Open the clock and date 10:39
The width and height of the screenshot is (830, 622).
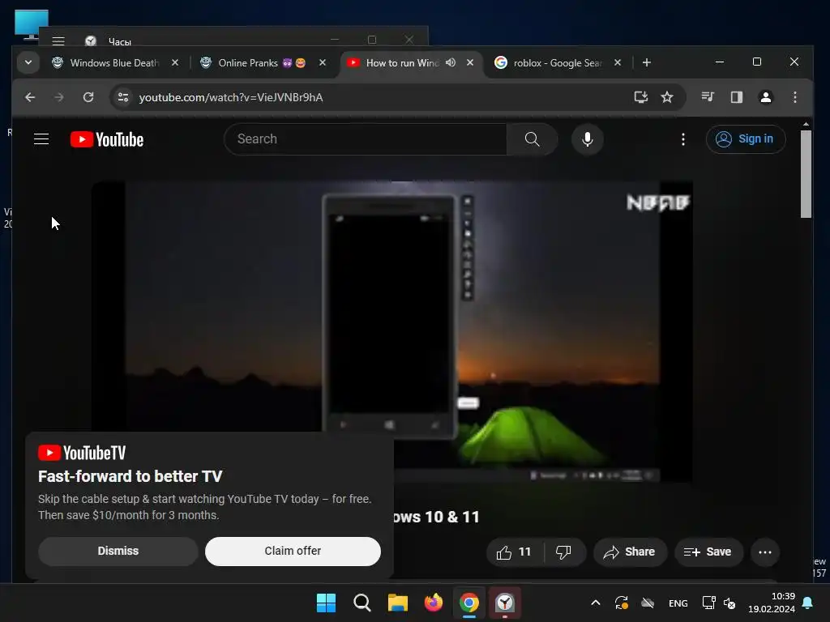click(772, 603)
